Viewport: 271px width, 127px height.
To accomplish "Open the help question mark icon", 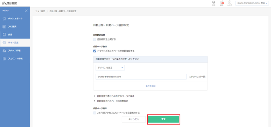I will click(x=229, y=2).
